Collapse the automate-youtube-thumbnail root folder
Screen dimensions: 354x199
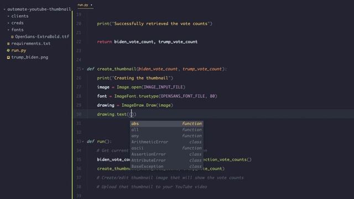point(4,9)
